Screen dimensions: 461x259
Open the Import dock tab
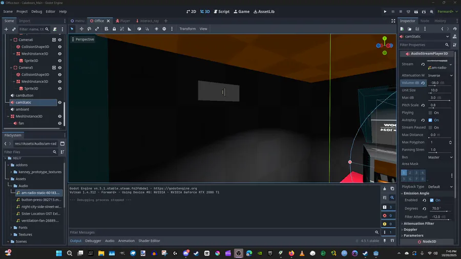pos(25,21)
